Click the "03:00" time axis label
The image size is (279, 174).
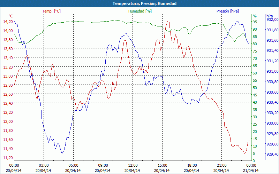pyautogui.click(x=44, y=166)
